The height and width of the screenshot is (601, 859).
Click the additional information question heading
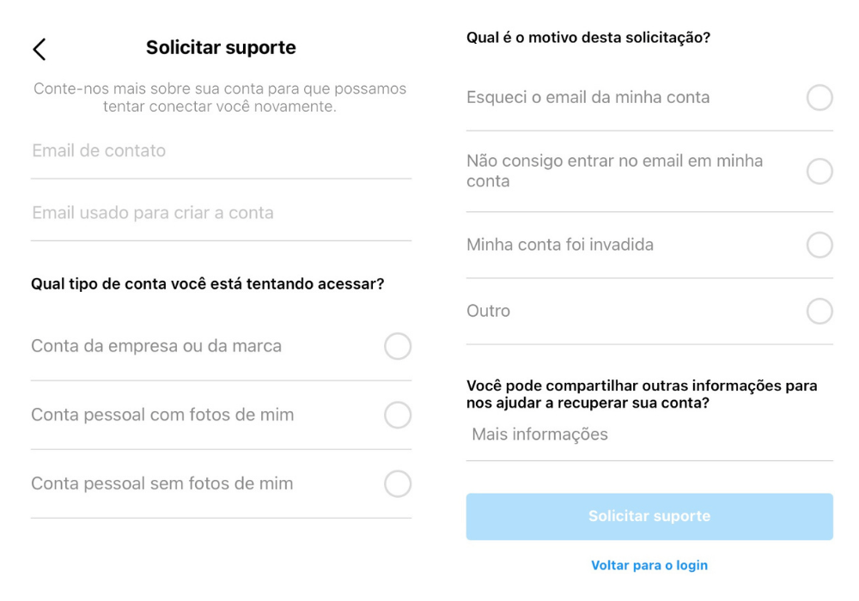click(642, 394)
